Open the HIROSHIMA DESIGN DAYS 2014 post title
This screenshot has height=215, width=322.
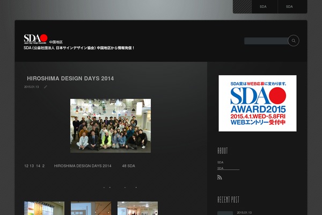tap(70, 78)
